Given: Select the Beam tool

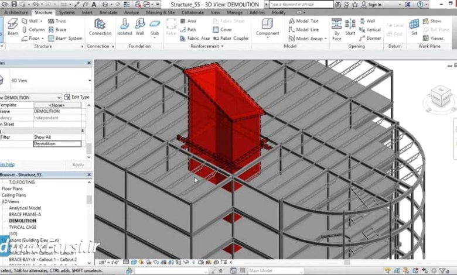Looking at the screenshot, I should pos(13,27).
